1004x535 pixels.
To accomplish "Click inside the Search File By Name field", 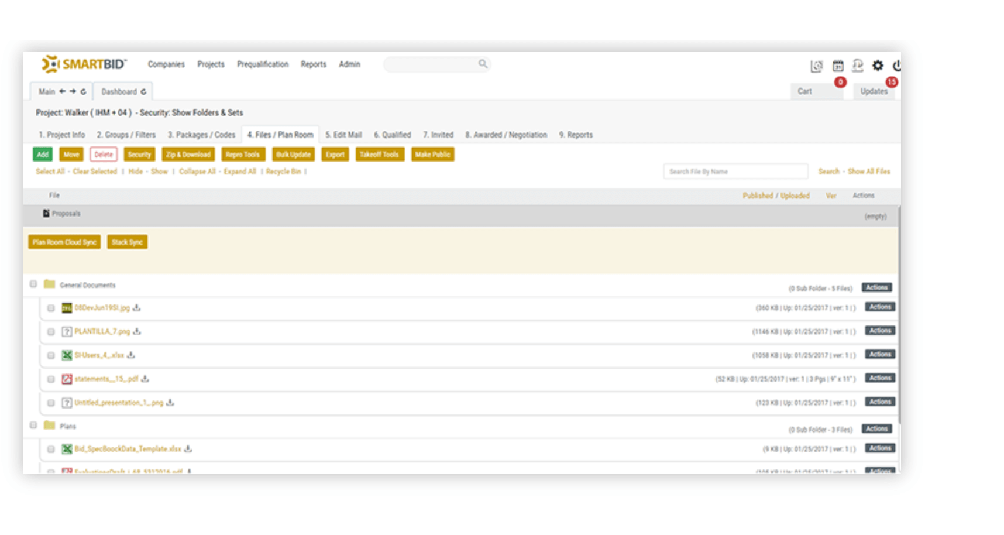I will [x=734, y=171].
